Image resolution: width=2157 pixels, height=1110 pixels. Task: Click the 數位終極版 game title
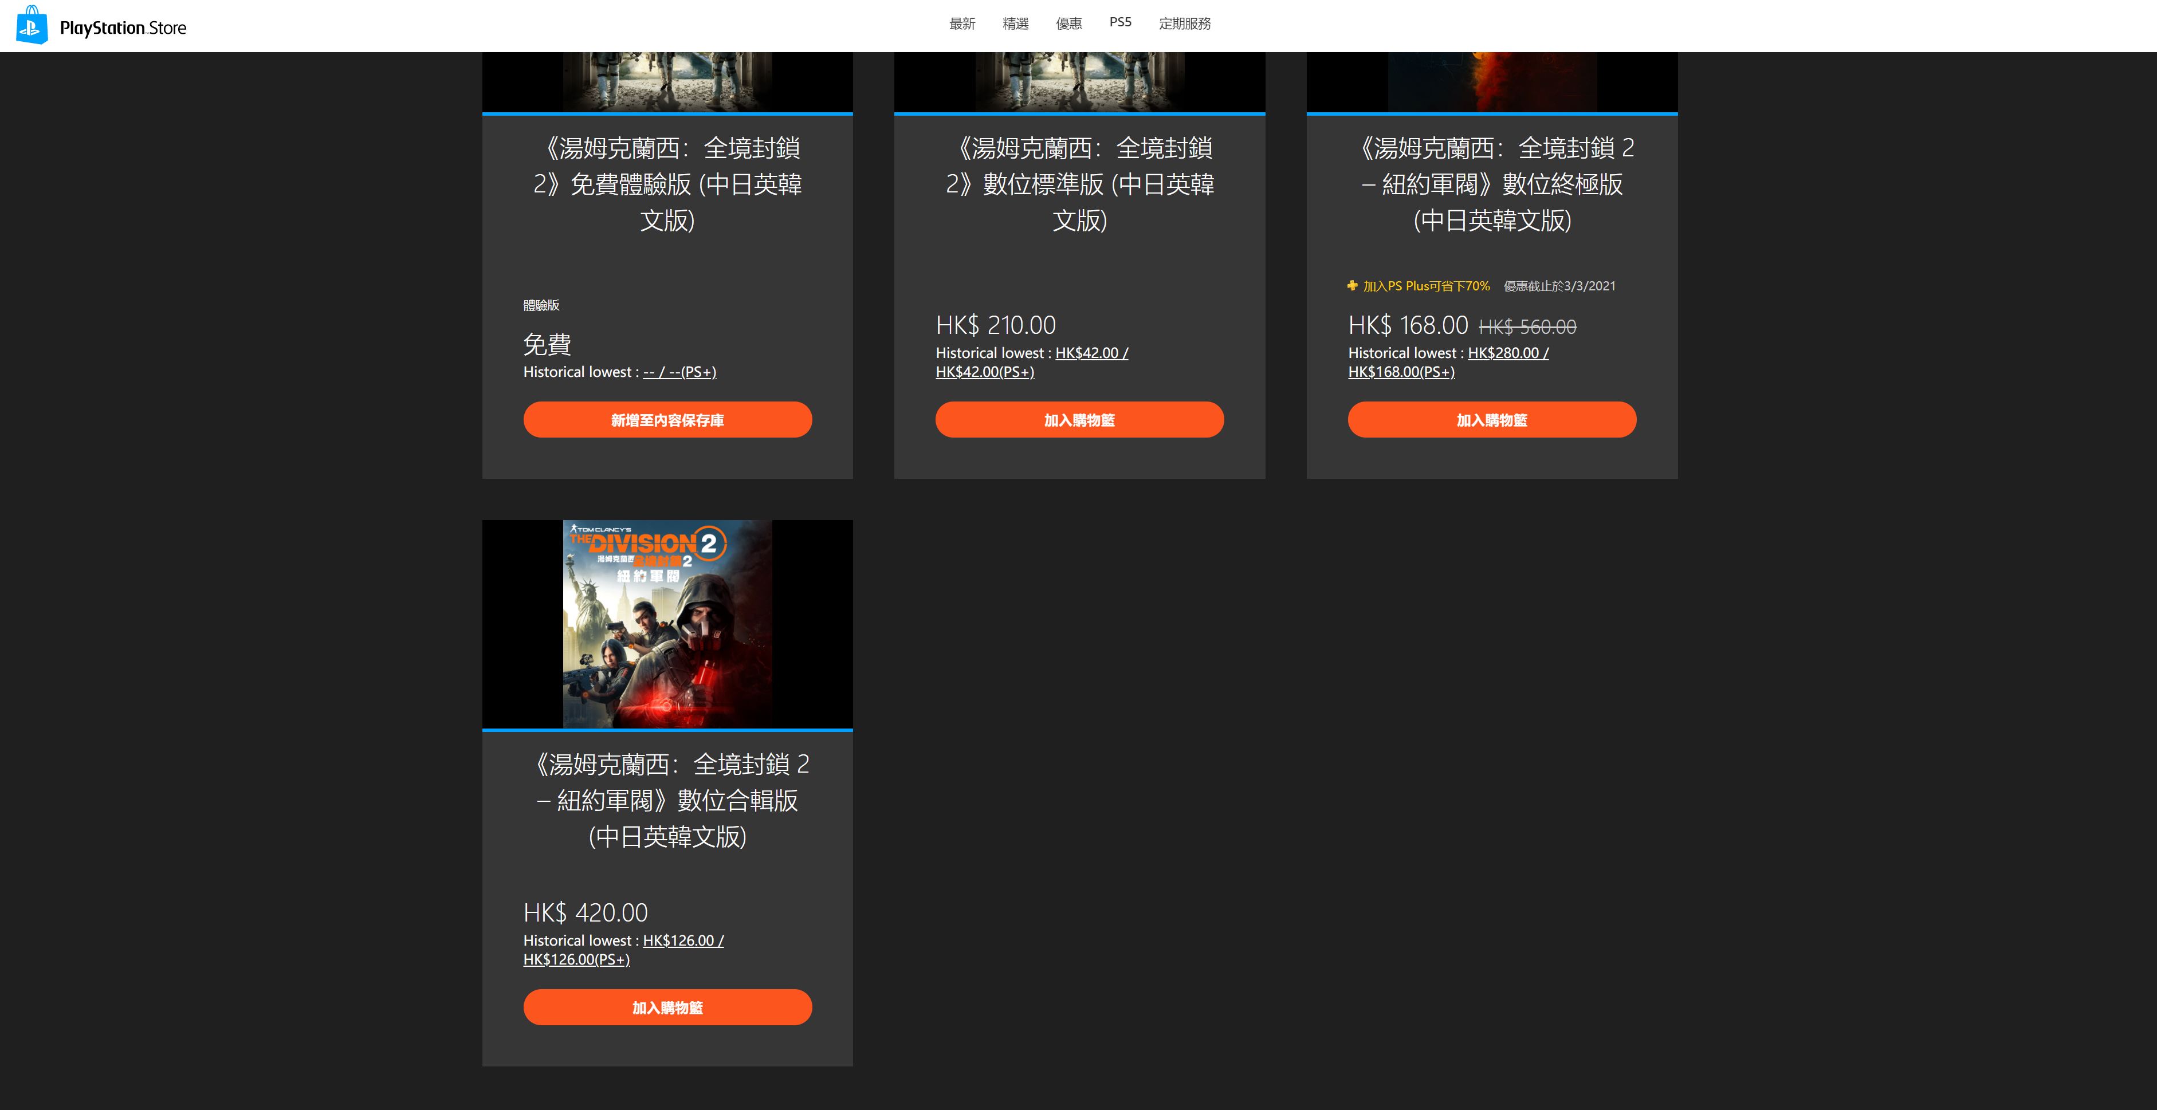1491,184
